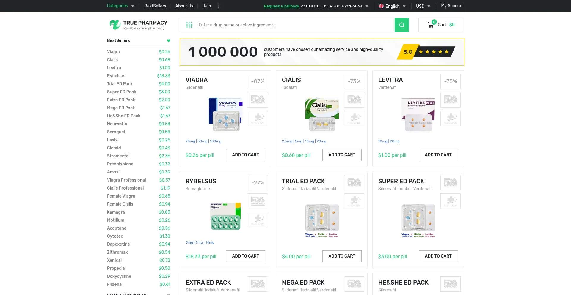Expand the US phone number dropdown
The image size is (571, 295).
point(367,6)
